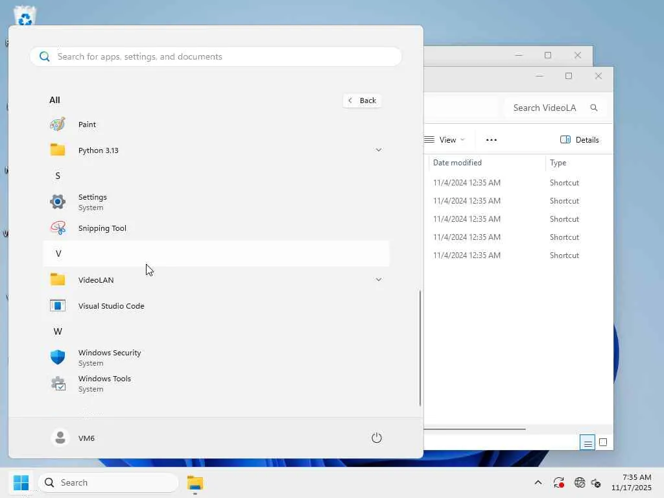Show hidden system tray icons
This screenshot has height=498, width=664.
point(538,482)
